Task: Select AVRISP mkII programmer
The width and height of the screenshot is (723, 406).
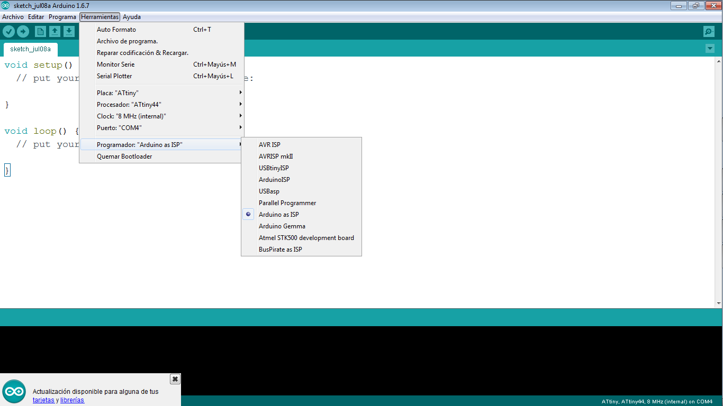Action: (301, 156)
